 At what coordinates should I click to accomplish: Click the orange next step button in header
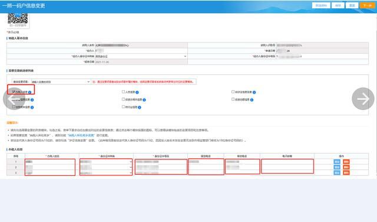[367, 5]
